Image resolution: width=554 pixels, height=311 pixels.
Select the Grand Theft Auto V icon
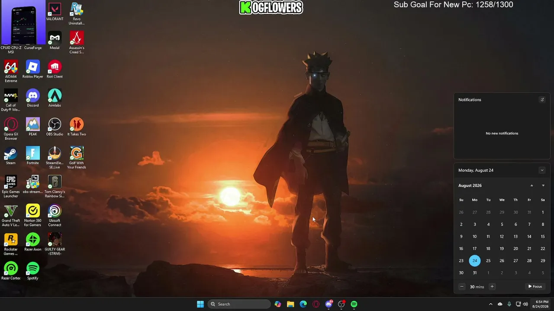pos(11,216)
